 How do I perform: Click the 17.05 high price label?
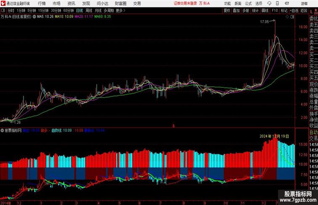click(264, 22)
